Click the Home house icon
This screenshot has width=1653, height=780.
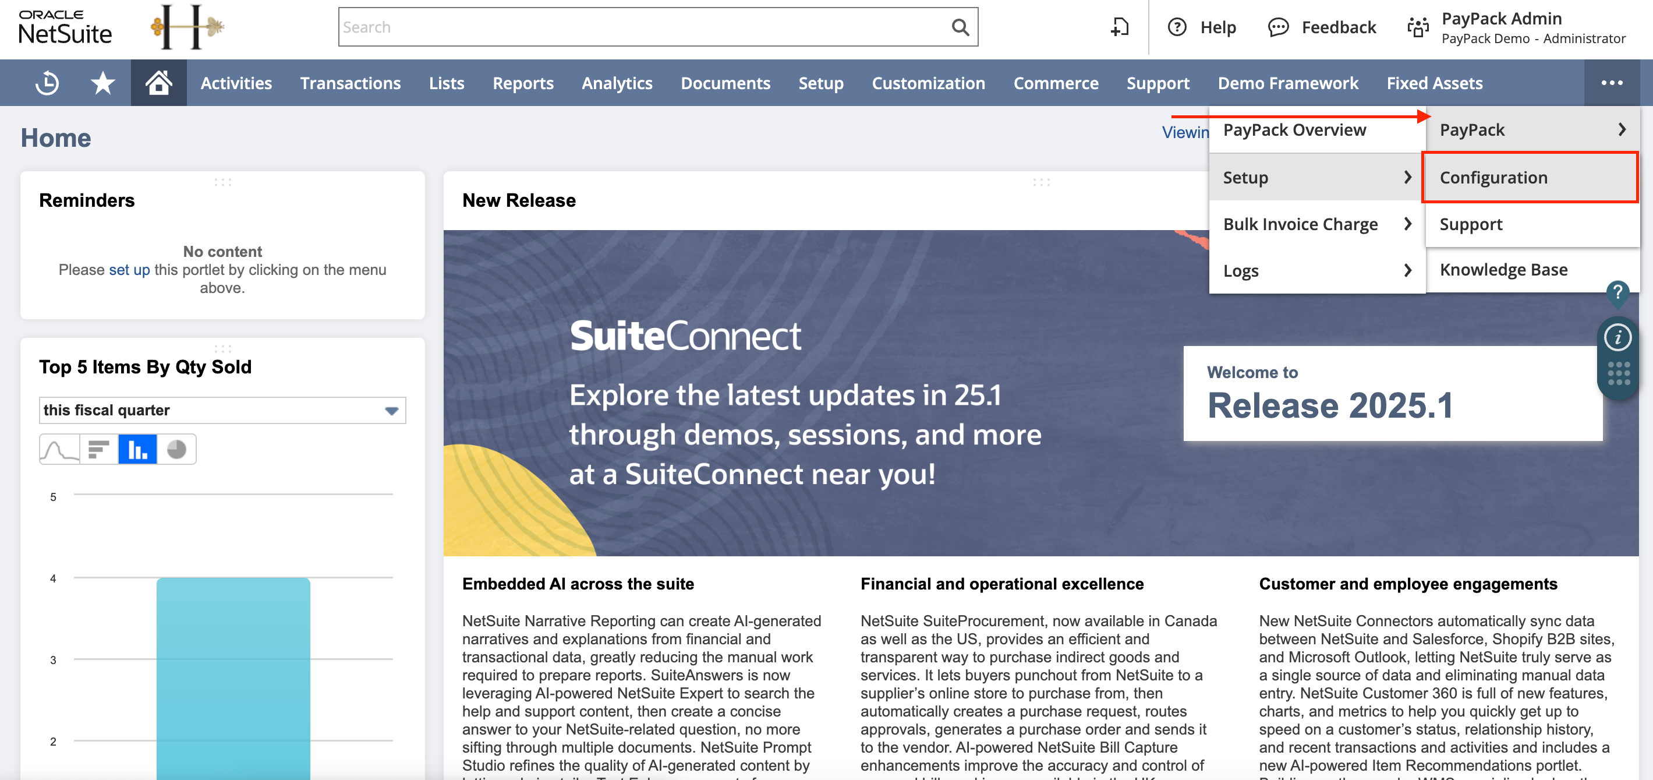coord(158,83)
